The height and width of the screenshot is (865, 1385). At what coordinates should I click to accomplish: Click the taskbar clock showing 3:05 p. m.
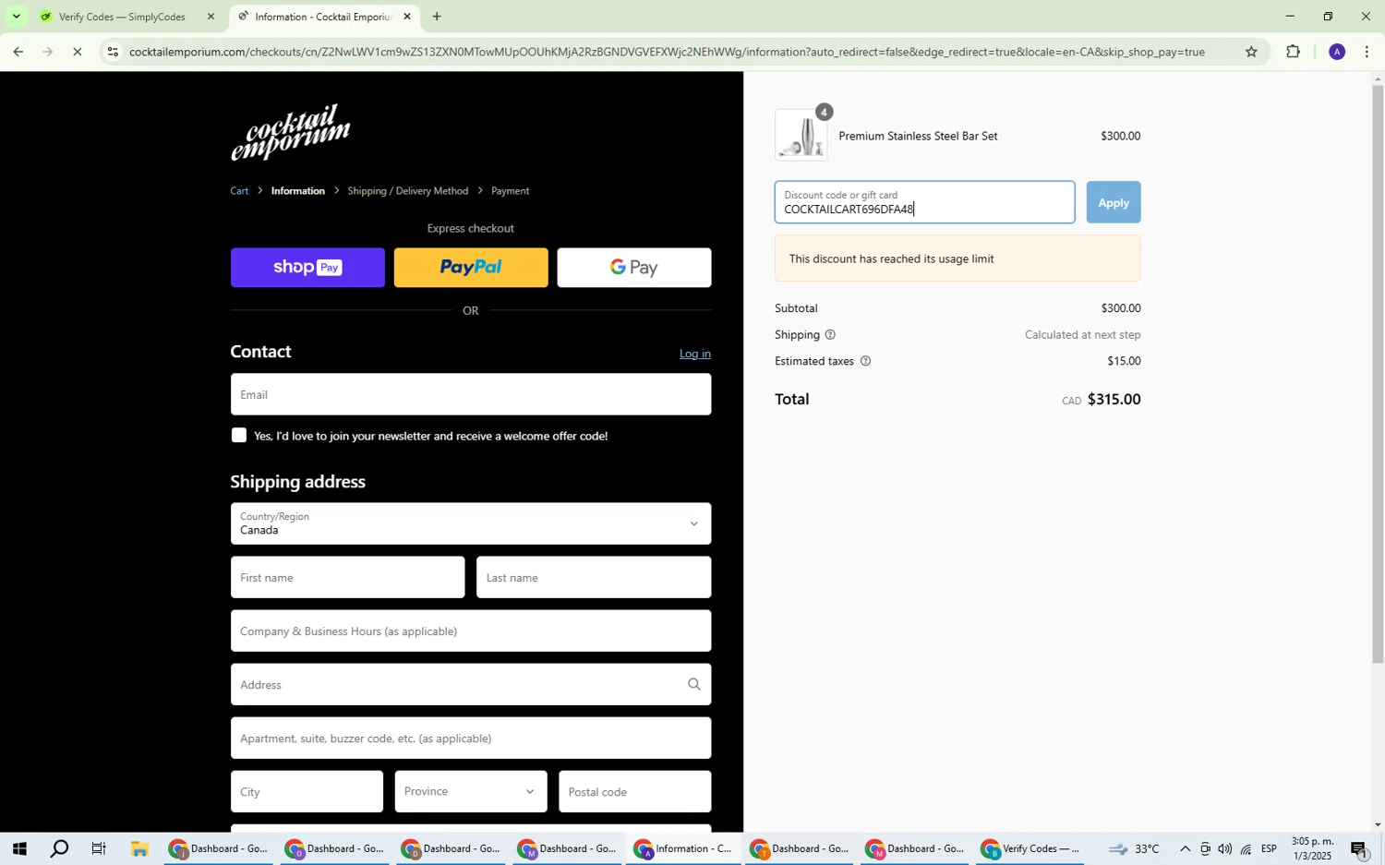(1312, 849)
